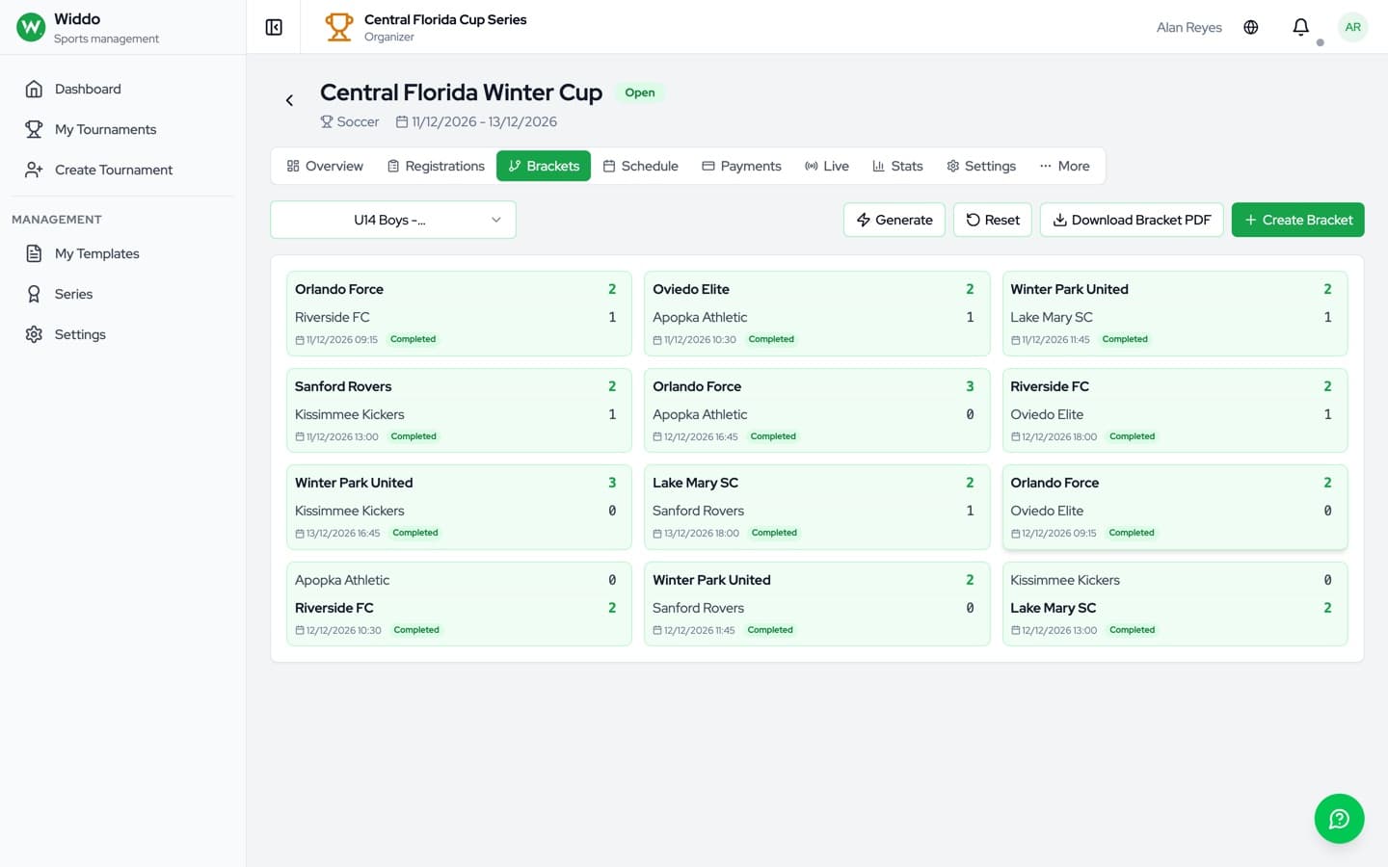Viewport: 1388px width, 867px height.
Task: Open My Templates in Management
Action: click(x=122, y=253)
